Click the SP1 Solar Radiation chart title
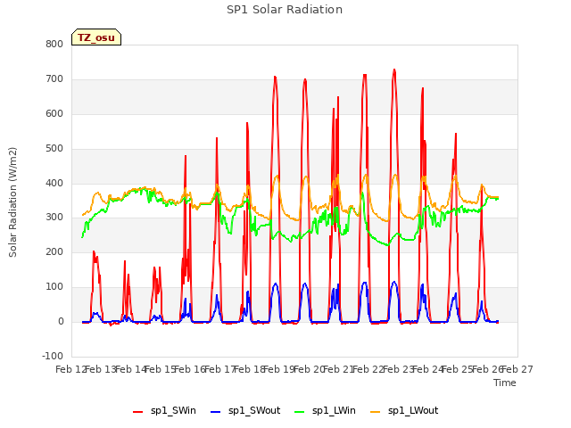Viewport: 571px width, 428px height. (285, 10)
